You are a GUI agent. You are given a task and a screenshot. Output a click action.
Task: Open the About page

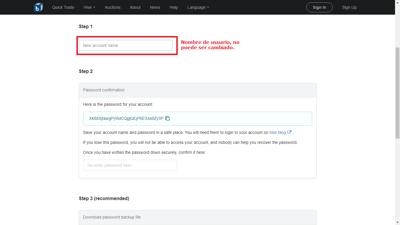click(x=135, y=7)
